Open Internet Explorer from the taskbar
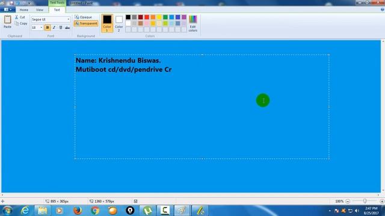The width and height of the screenshot is (385, 216). [25, 211]
